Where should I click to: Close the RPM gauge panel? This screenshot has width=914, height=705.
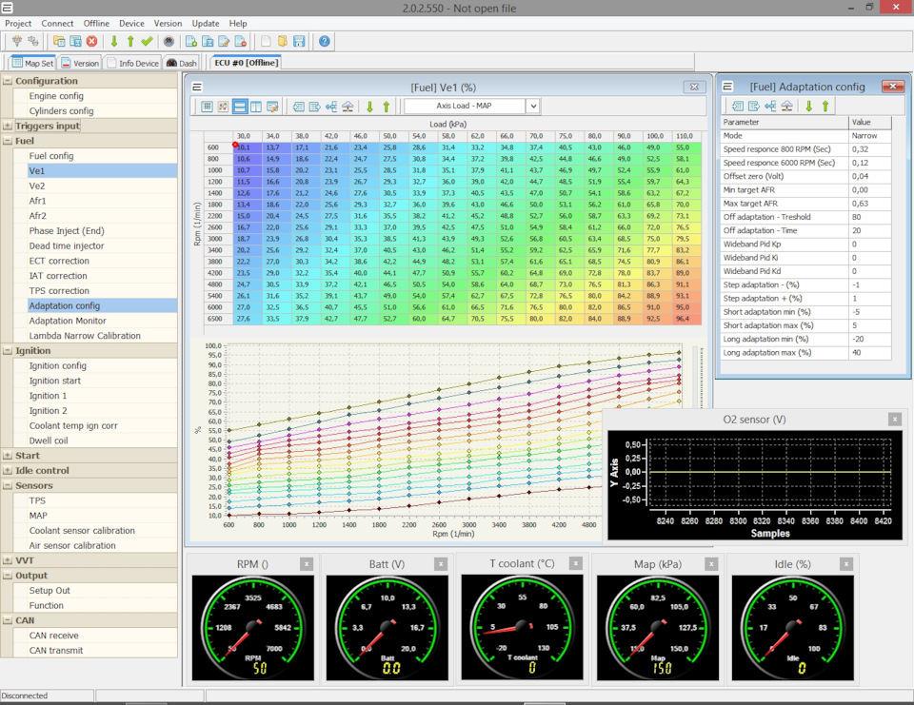pyautogui.click(x=307, y=564)
